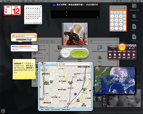The image size is (143, 114).
Task: Select day 20 in the monthly calendar
Action: click(31, 16)
